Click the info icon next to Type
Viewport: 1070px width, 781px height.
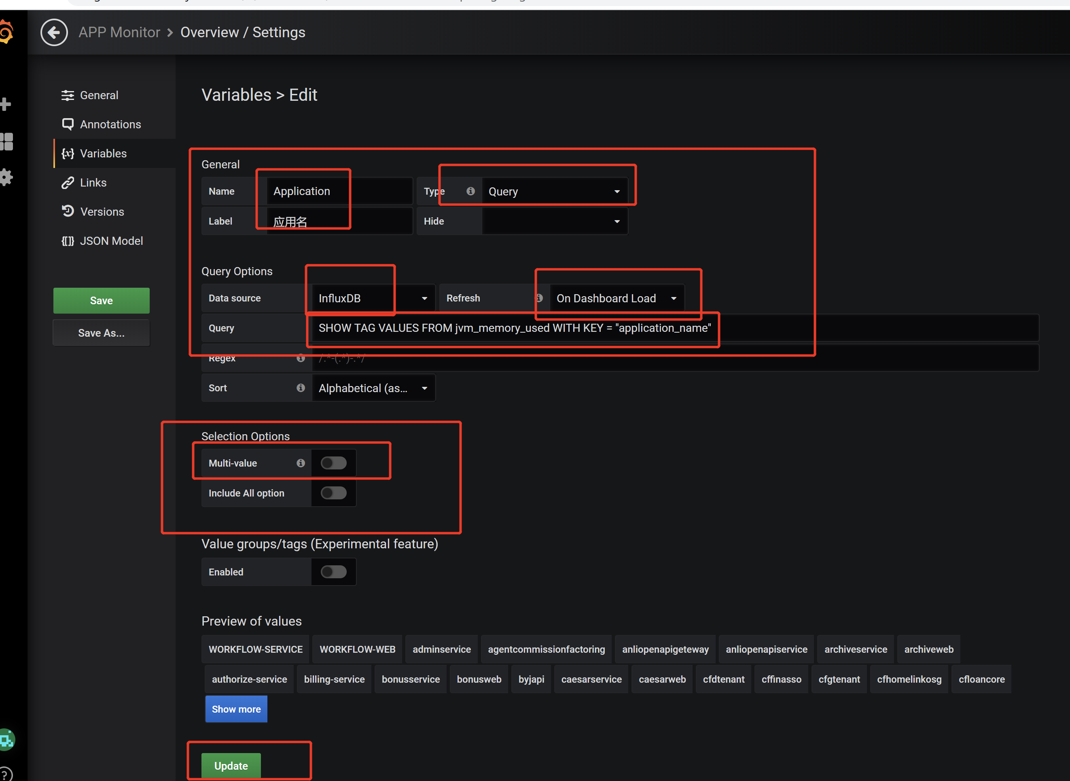470,191
